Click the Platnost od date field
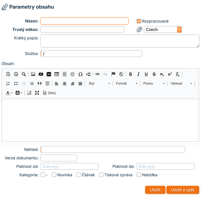 (69, 166)
